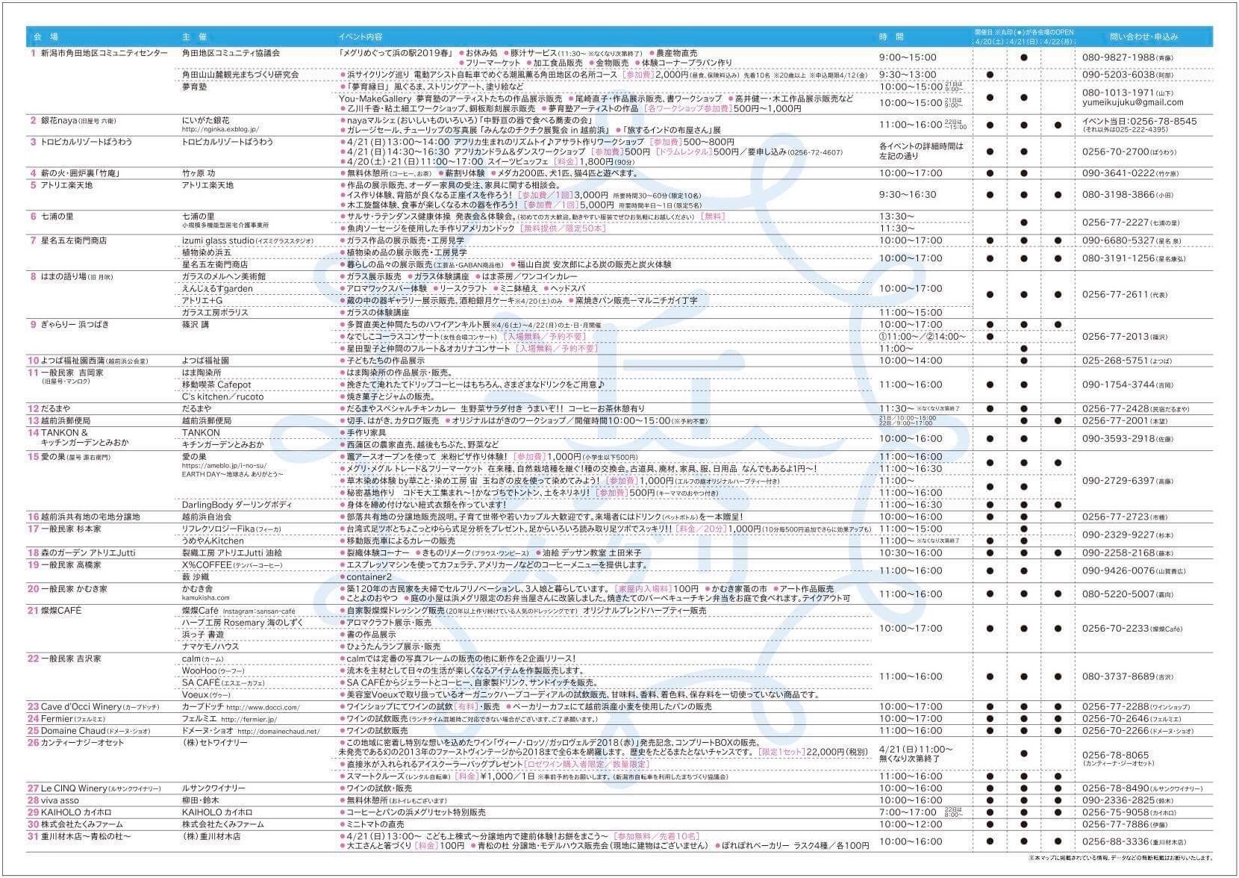
Task: Select venue 'ぎゃらりー 浜つばき'
Action: (75, 325)
